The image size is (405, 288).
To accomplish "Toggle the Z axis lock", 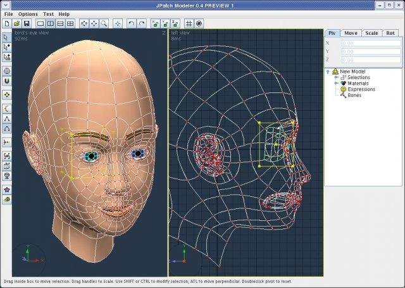I will tap(175, 23).
